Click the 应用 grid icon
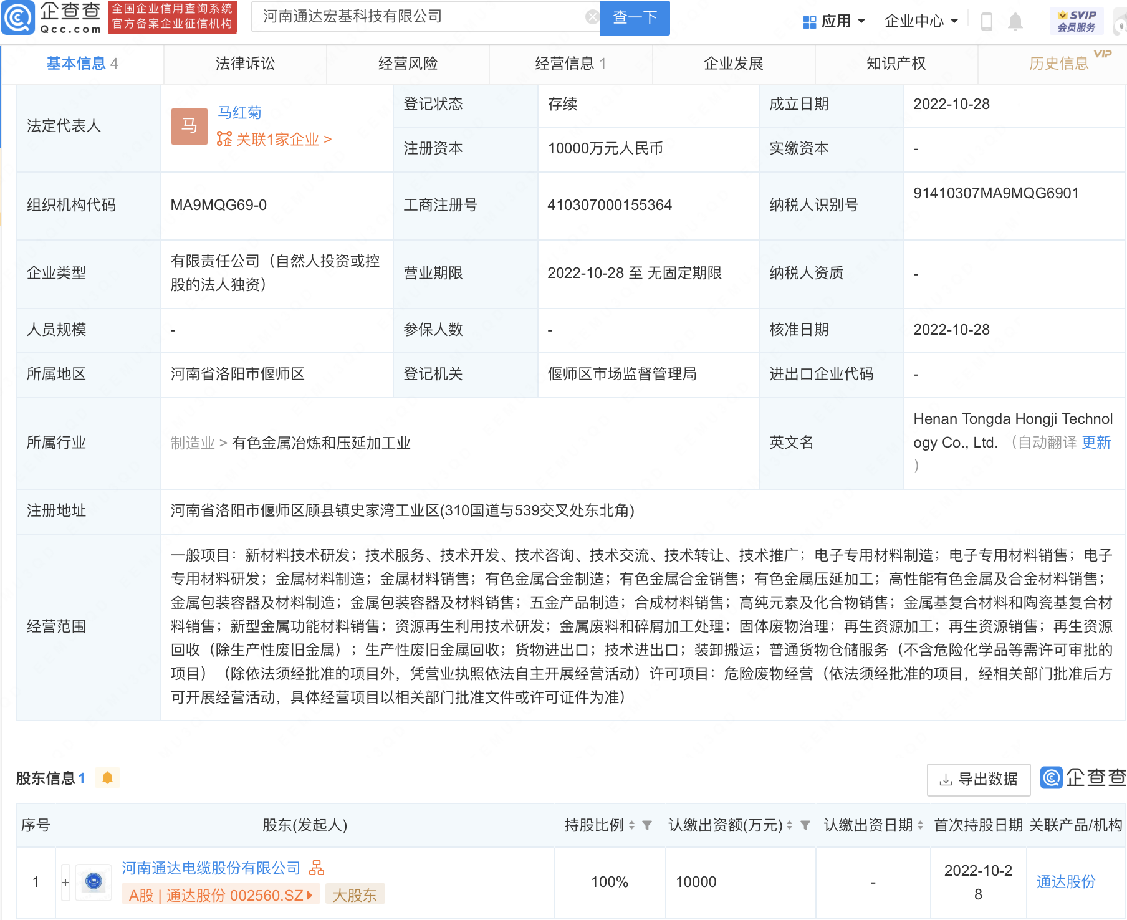The image size is (1127, 920). coord(809,22)
